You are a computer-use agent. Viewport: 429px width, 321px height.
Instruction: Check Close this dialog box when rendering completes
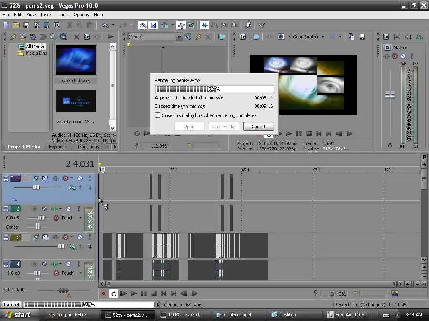[158, 115]
